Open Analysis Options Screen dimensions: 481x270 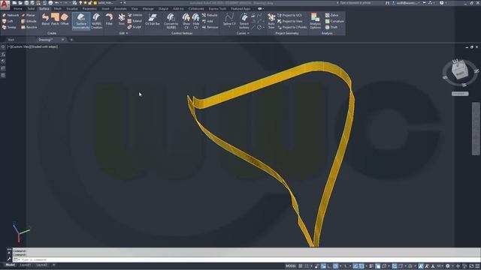[x=315, y=21]
